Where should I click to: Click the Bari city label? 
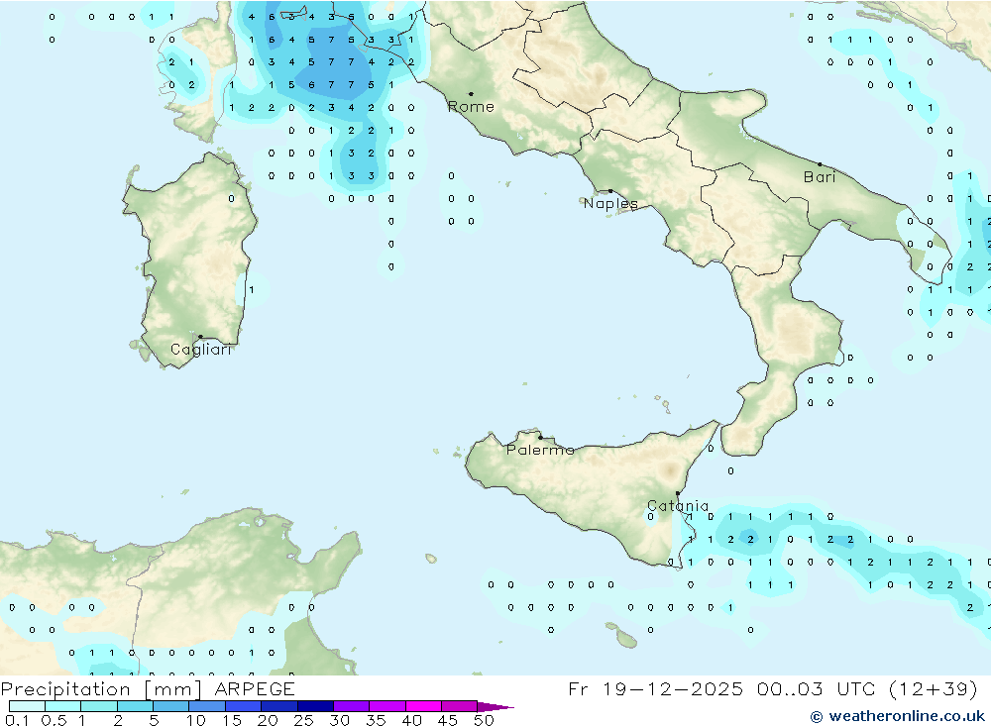[820, 177]
